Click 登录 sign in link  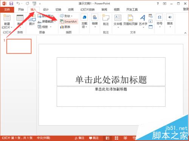[186, 9]
